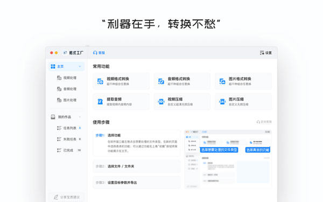This screenshot has width=323, height=202.
Task: Click the step 1 选择功能 heading
Action: point(114,135)
